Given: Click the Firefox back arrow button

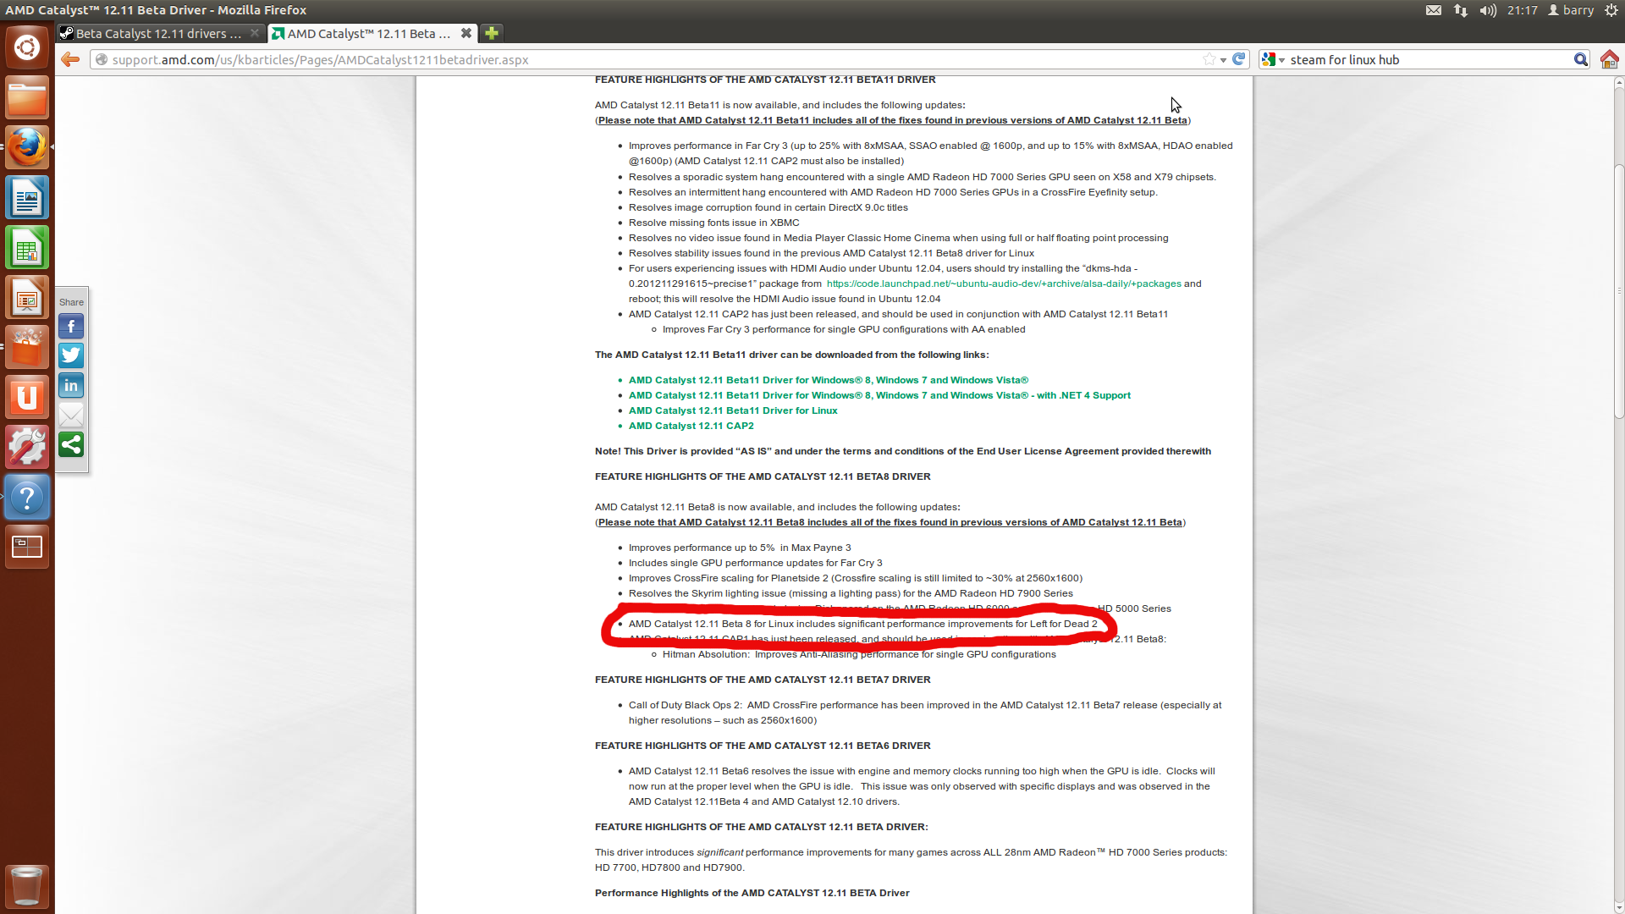Looking at the screenshot, I should point(70,59).
